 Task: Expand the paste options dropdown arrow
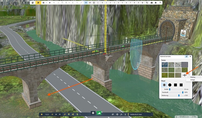coord(69,2)
